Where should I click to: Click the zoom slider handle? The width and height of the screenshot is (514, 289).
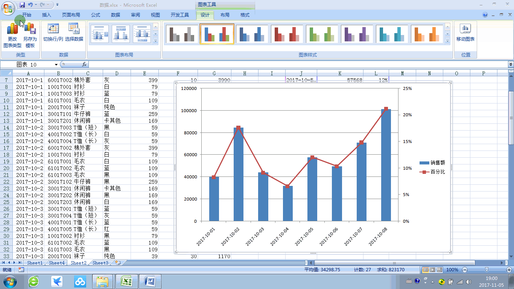487,270
